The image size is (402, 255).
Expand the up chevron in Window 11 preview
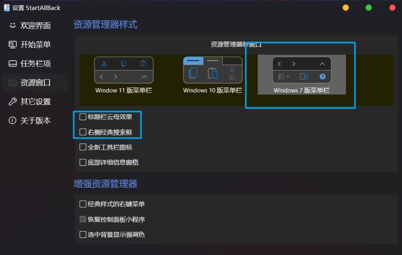click(x=144, y=77)
